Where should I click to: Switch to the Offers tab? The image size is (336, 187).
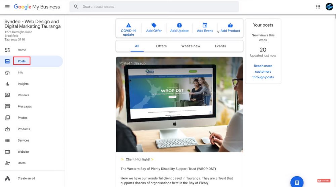tap(161, 46)
